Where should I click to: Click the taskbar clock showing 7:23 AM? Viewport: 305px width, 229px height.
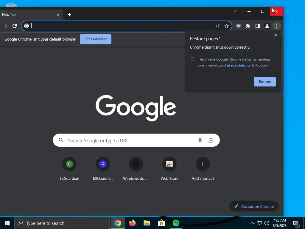coord(279,223)
